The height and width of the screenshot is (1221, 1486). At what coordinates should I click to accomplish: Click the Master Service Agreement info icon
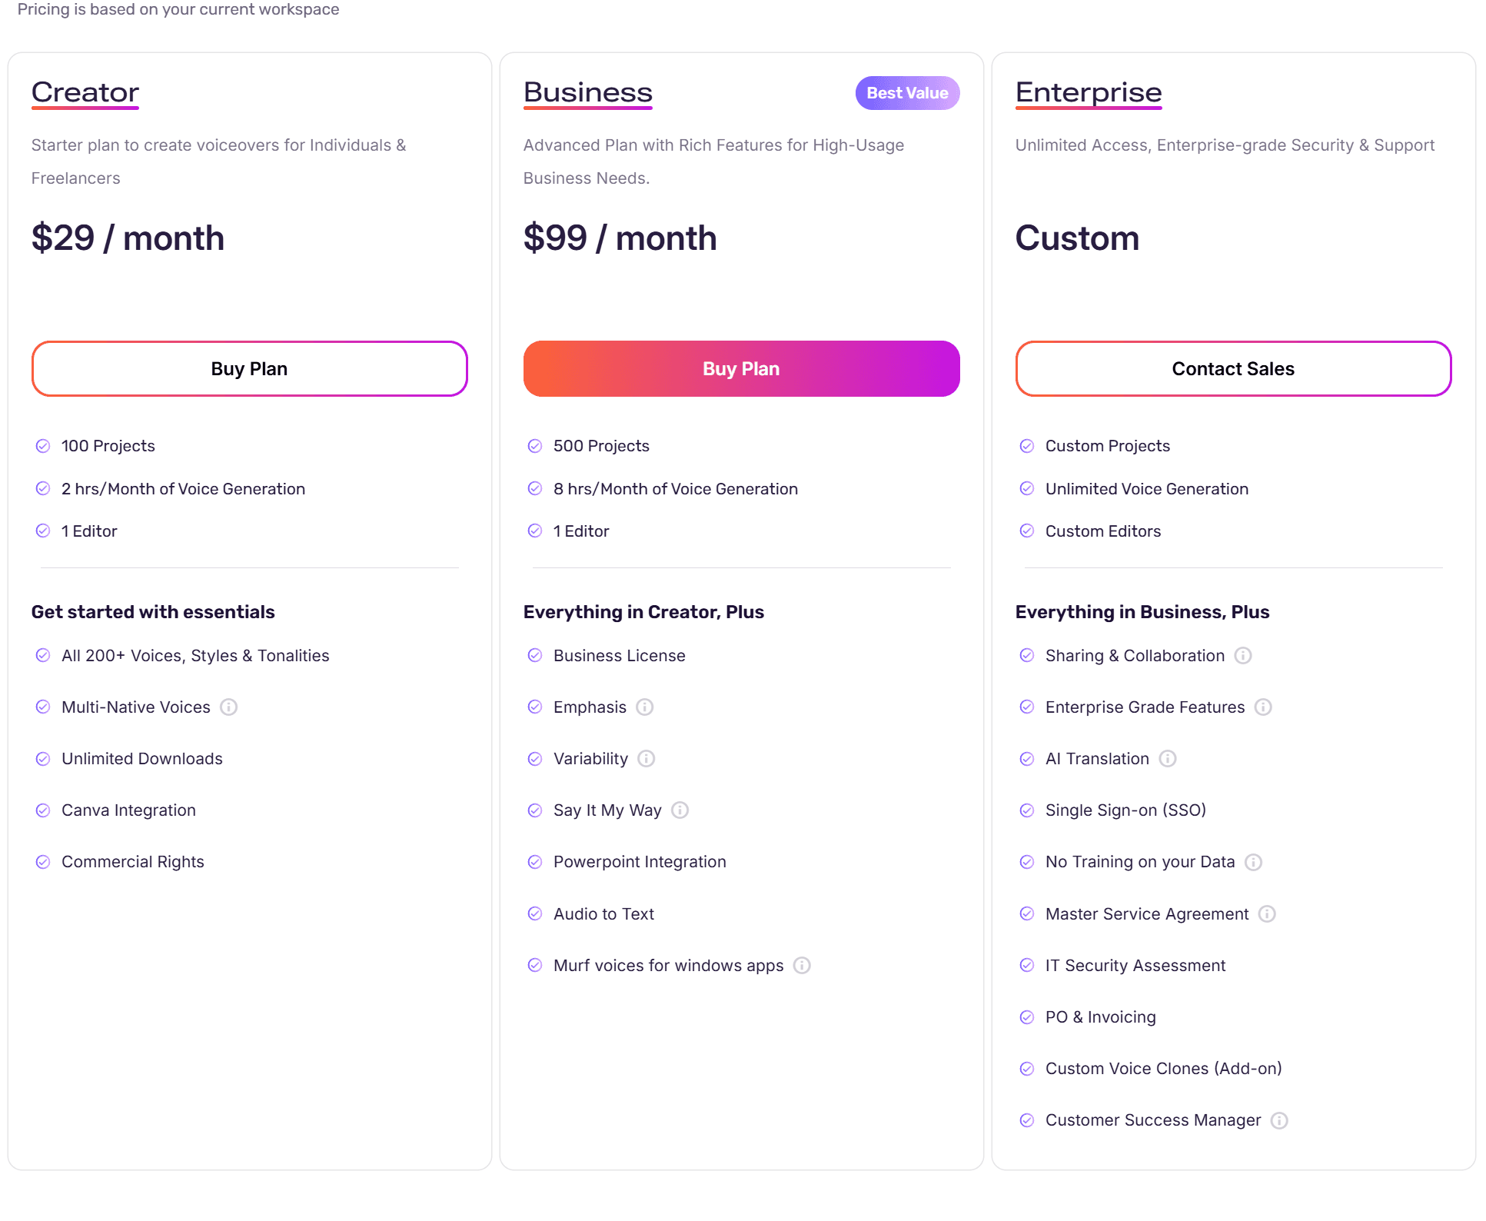[x=1266, y=913]
